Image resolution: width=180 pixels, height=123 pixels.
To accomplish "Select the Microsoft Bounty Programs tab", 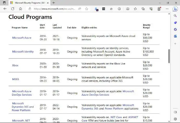I will click(30, 3).
